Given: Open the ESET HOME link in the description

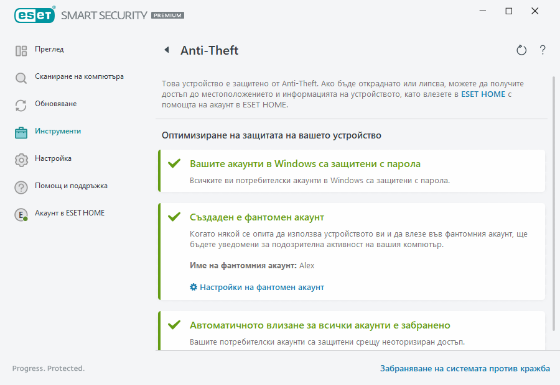Looking at the screenshot, I should pyautogui.click(x=482, y=94).
